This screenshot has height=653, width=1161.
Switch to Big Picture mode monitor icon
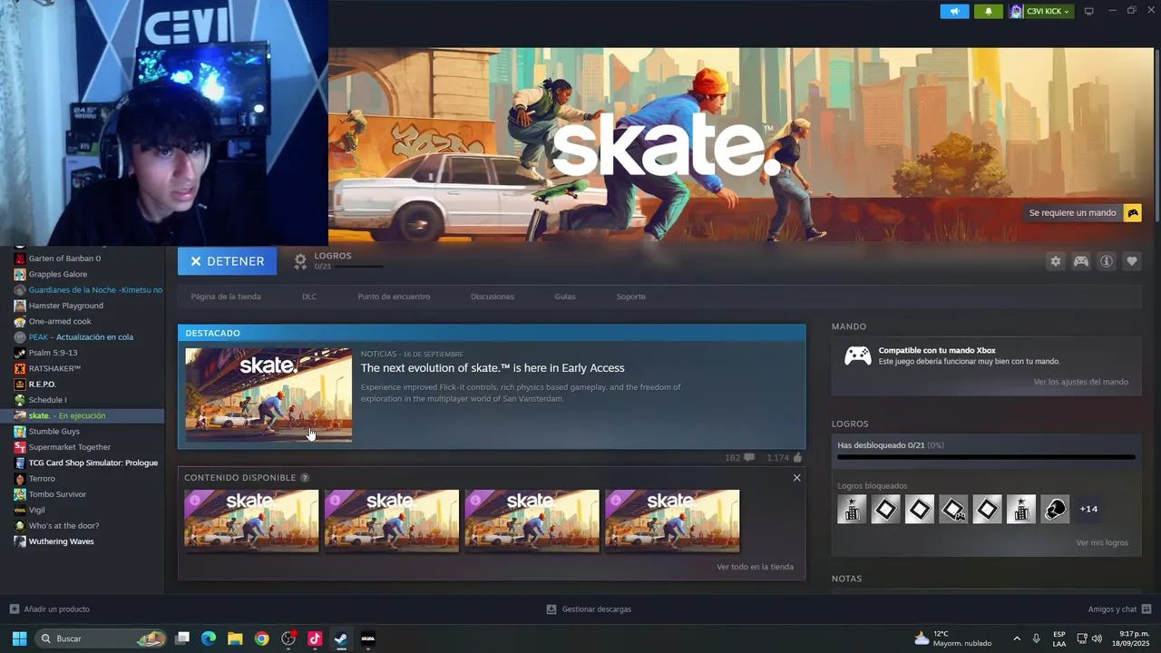(x=1089, y=11)
